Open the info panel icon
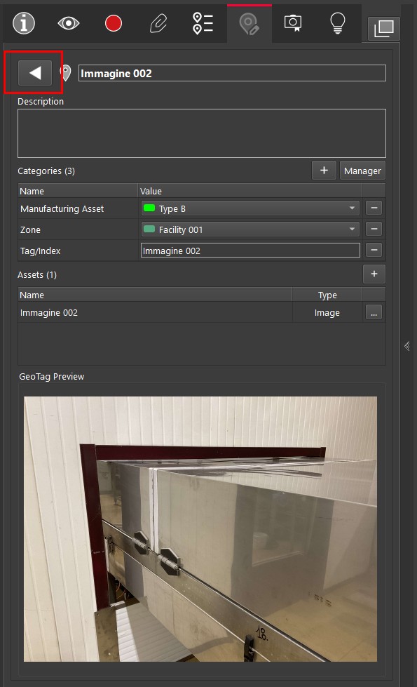 pos(24,23)
